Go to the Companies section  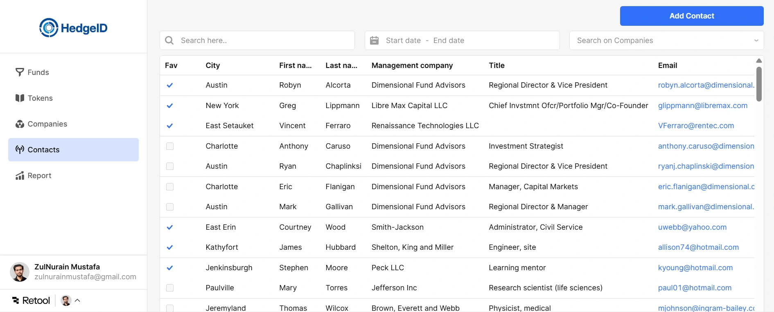coord(47,124)
